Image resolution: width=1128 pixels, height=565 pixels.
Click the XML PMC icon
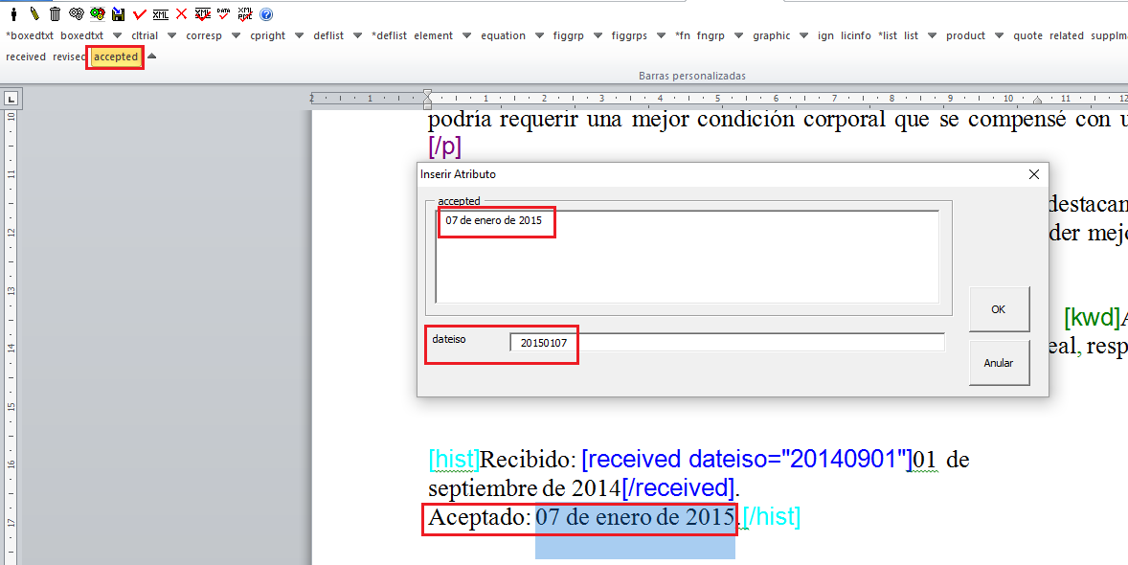[244, 14]
